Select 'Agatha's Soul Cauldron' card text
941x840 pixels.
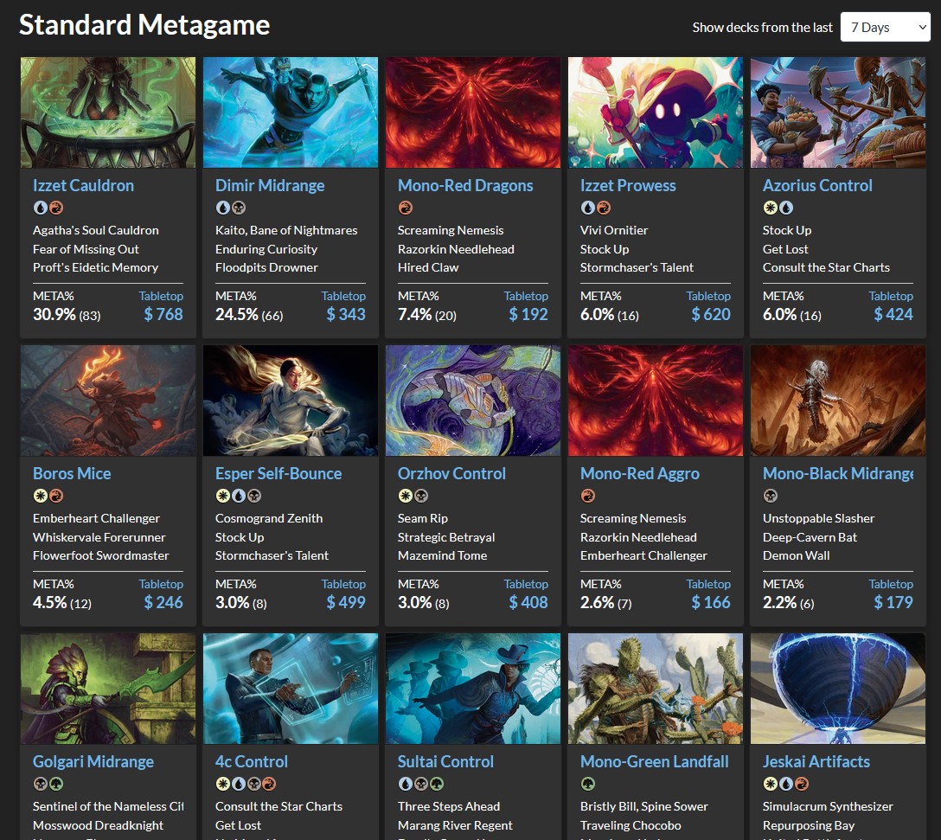click(96, 230)
